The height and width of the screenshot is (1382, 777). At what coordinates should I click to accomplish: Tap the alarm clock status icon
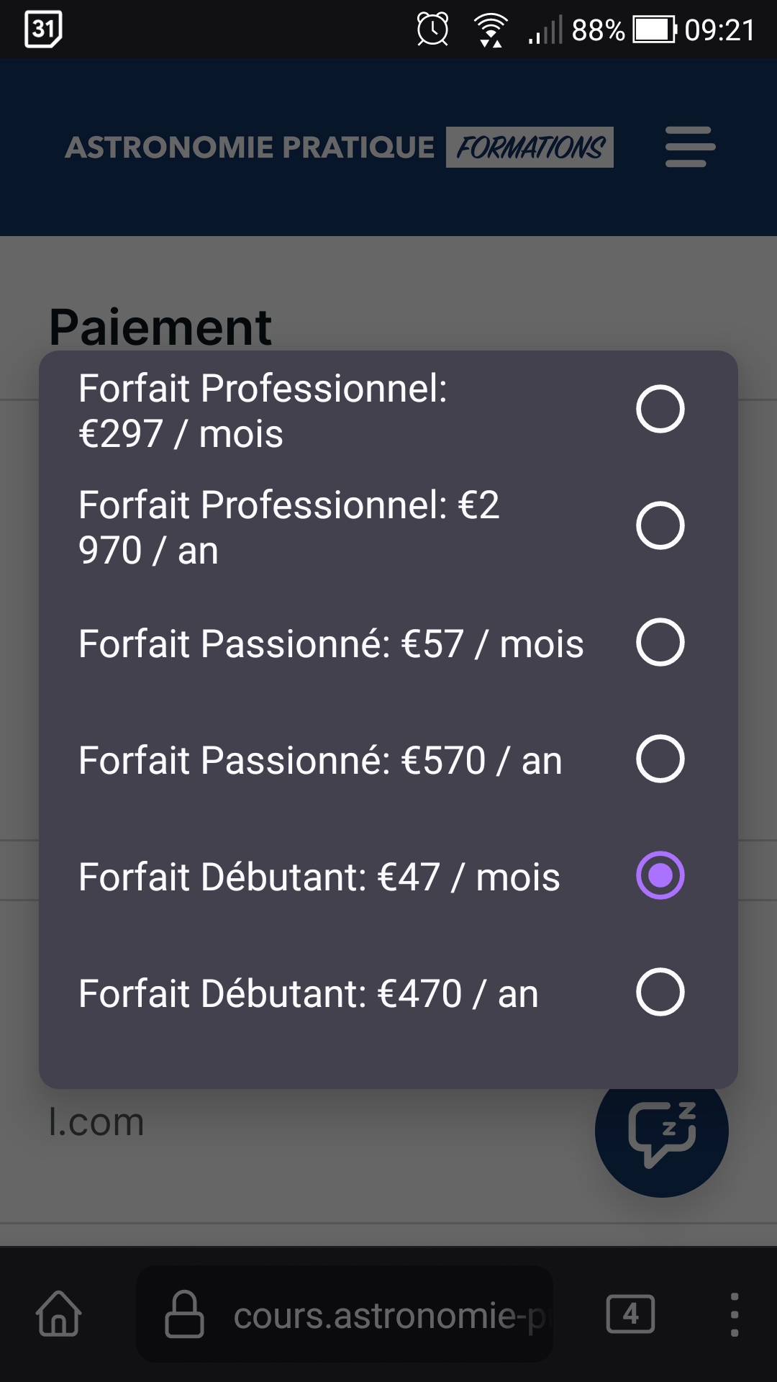(x=432, y=30)
